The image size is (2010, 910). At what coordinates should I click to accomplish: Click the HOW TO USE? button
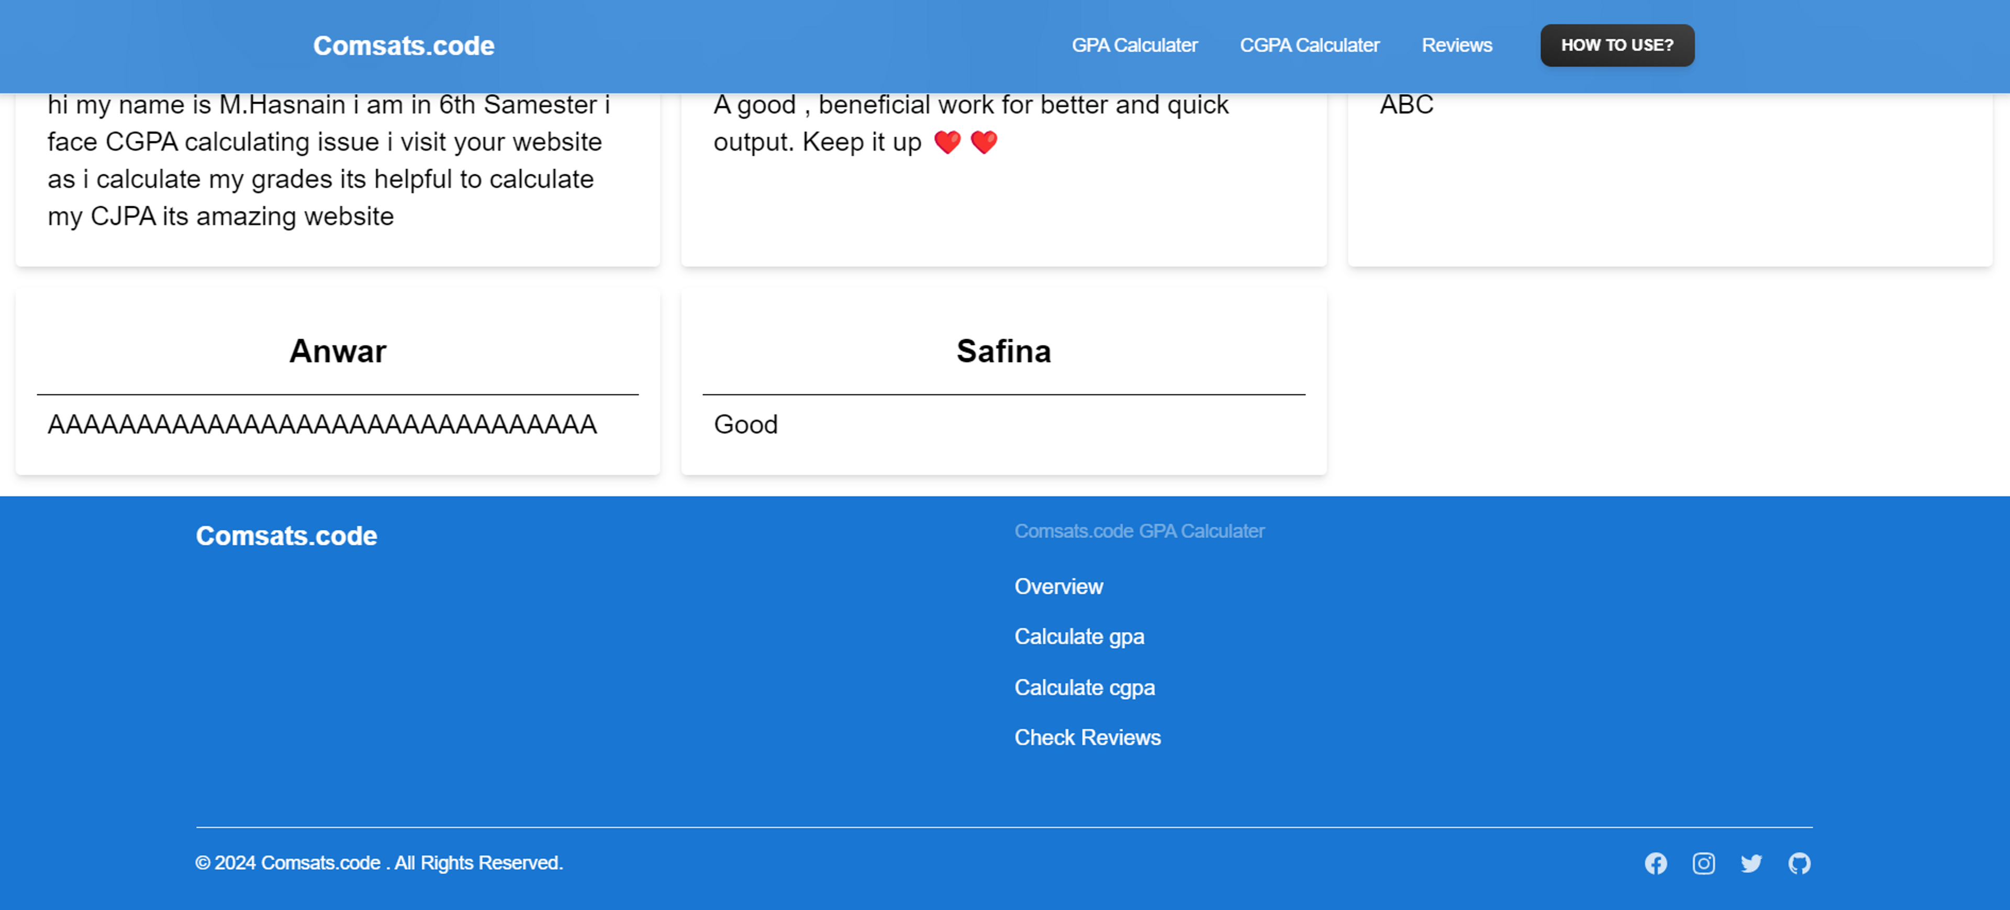pos(1617,45)
